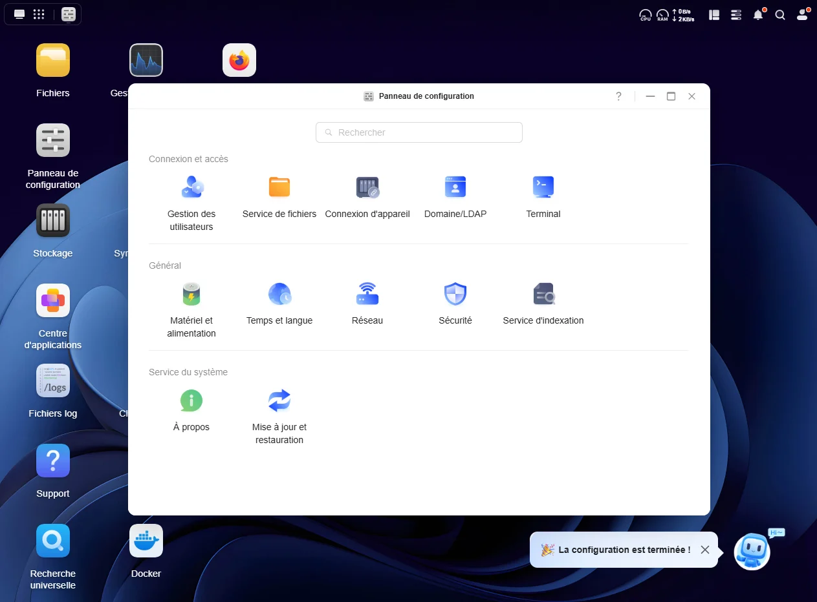
Task: Launch Firefox from the desktop
Action: click(x=239, y=61)
